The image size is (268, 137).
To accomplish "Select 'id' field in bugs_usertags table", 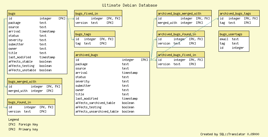I will [x=221, y=48].
